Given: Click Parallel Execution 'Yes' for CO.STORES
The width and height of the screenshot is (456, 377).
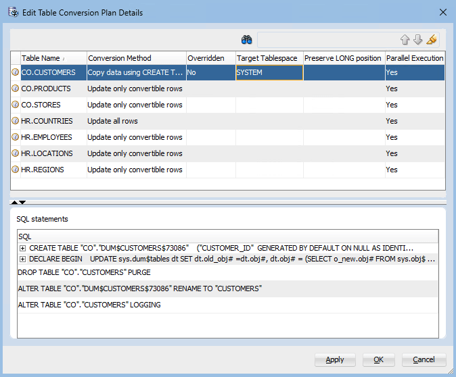Looking at the screenshot, I should tap(415, 105).
